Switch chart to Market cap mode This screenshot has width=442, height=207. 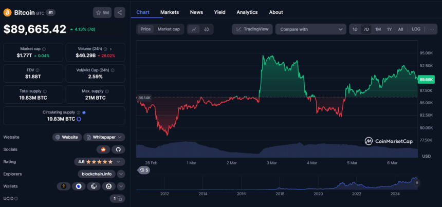tap(169, 29)
